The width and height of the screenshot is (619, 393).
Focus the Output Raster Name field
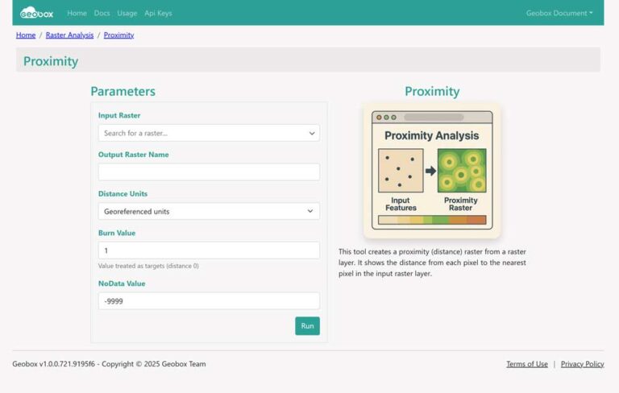coord(209,172)
